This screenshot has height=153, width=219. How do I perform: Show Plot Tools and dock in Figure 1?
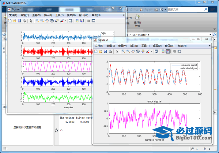click(93, 21)
